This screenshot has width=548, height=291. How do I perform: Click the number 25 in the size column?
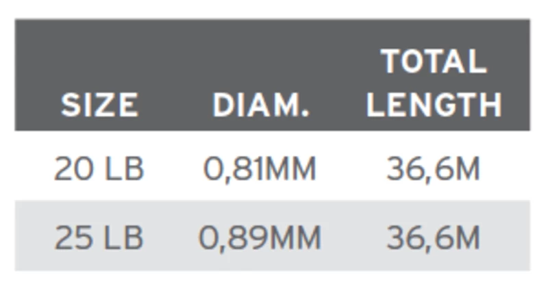[72, 237]
